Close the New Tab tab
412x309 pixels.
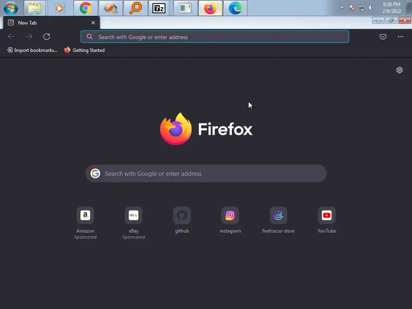coord(93,23)
